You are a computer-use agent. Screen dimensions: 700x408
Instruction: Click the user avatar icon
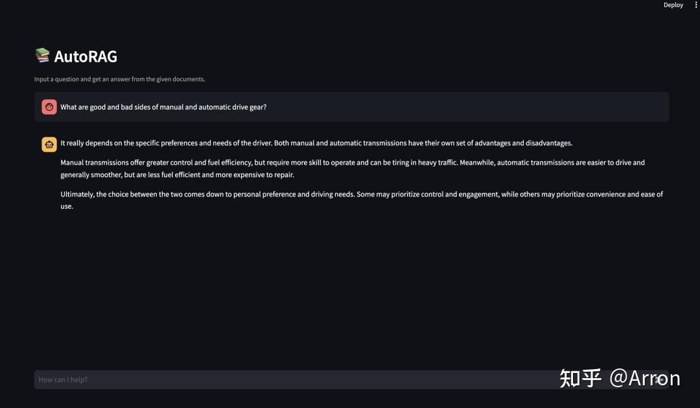pyautogui.click(x=49, y=107)
